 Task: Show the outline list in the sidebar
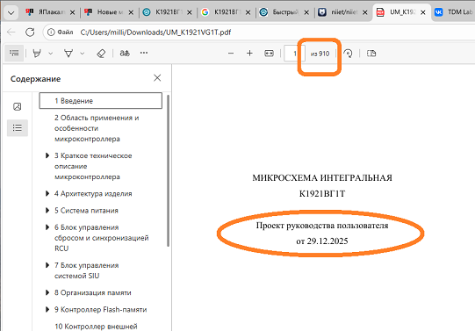(x=18, y=128)
